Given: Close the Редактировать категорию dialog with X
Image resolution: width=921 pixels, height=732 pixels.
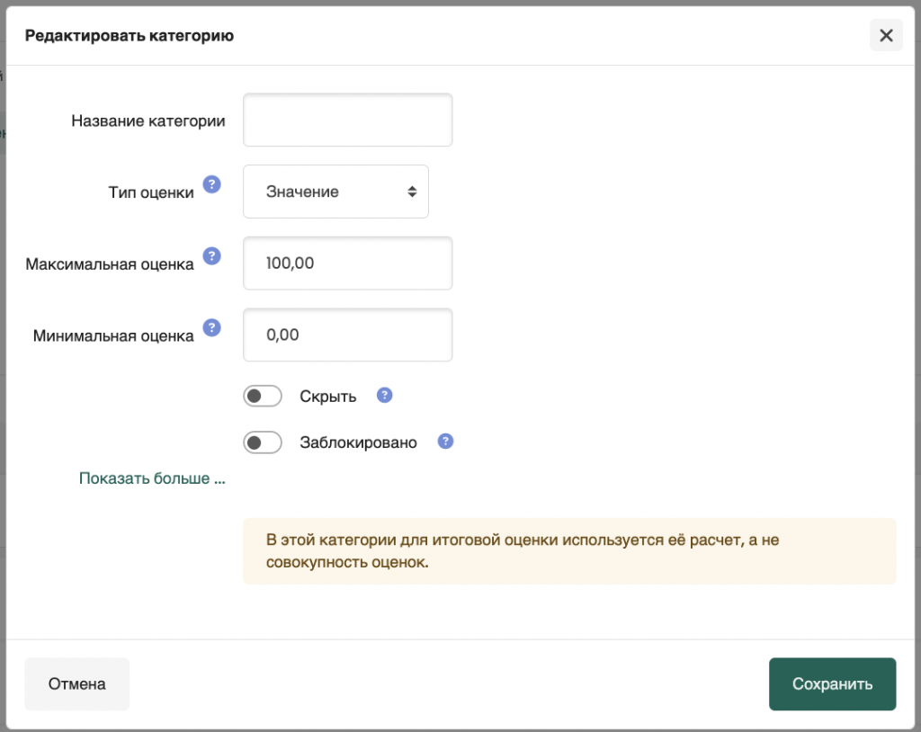Looking at the screenshot, I should tap(886, 36).
